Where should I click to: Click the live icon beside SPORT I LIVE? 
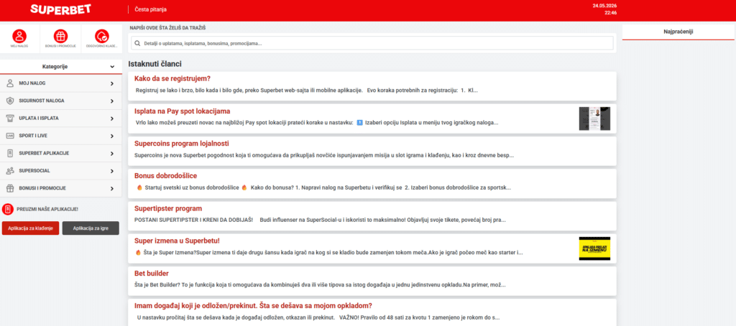pos(10,136)
